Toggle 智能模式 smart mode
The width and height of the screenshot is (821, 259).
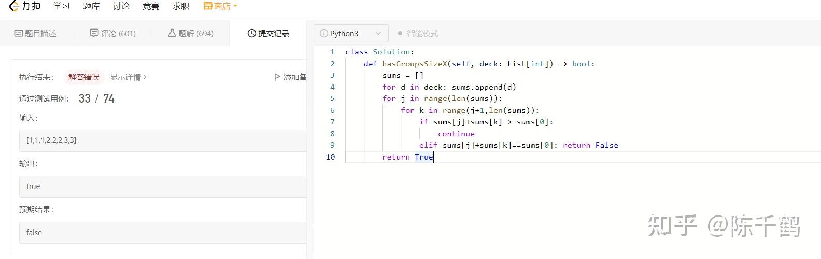[x=418, y=33]
